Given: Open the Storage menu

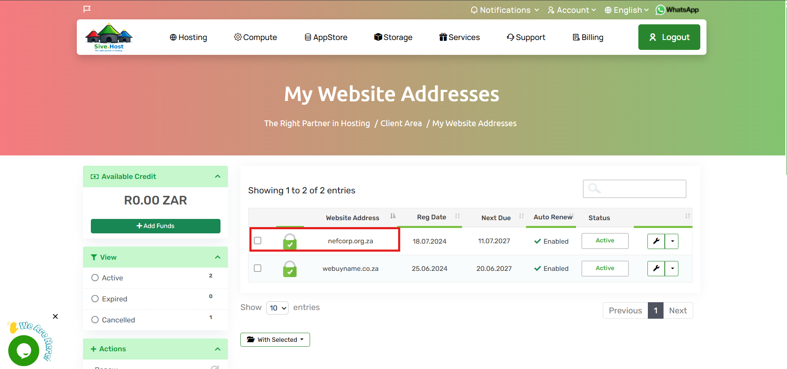Looking at the screenshot, I should [393, 38].
